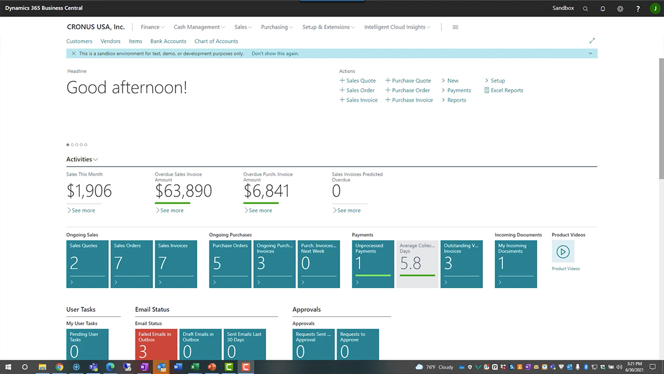Go to Items list
Screen dimensions: 664x374
pos(135,41)
